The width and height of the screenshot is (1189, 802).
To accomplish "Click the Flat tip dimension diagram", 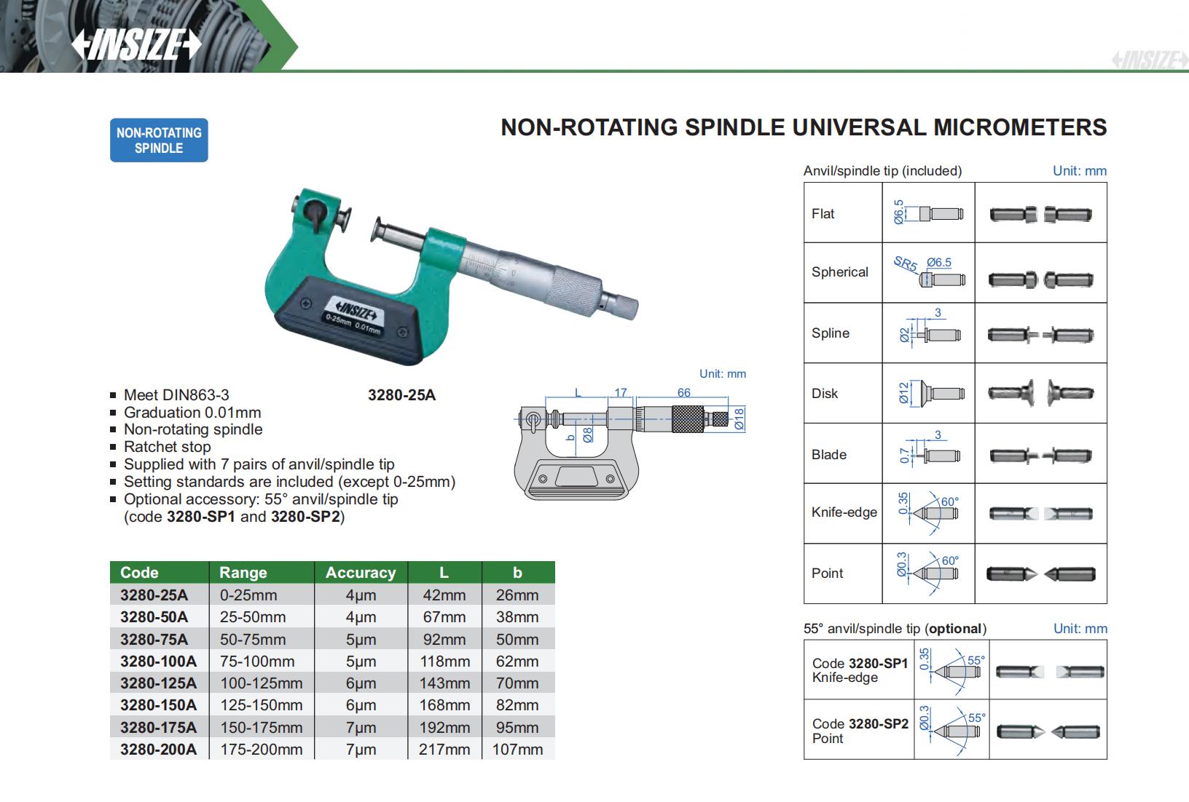I will (x=928, y=213).
